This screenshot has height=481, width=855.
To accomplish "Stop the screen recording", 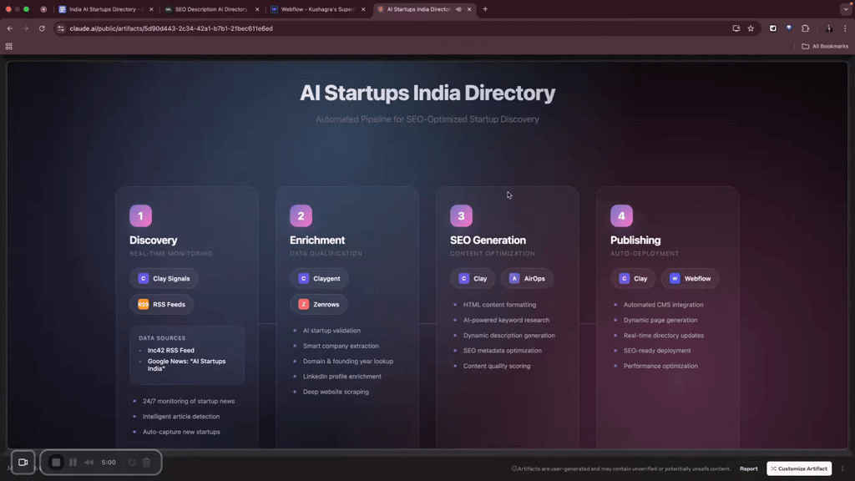I will click(56, 462).
